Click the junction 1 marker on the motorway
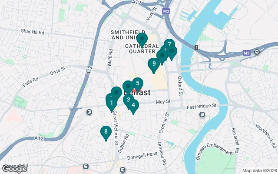The image size is (278, 174). [x=196, y=47]
